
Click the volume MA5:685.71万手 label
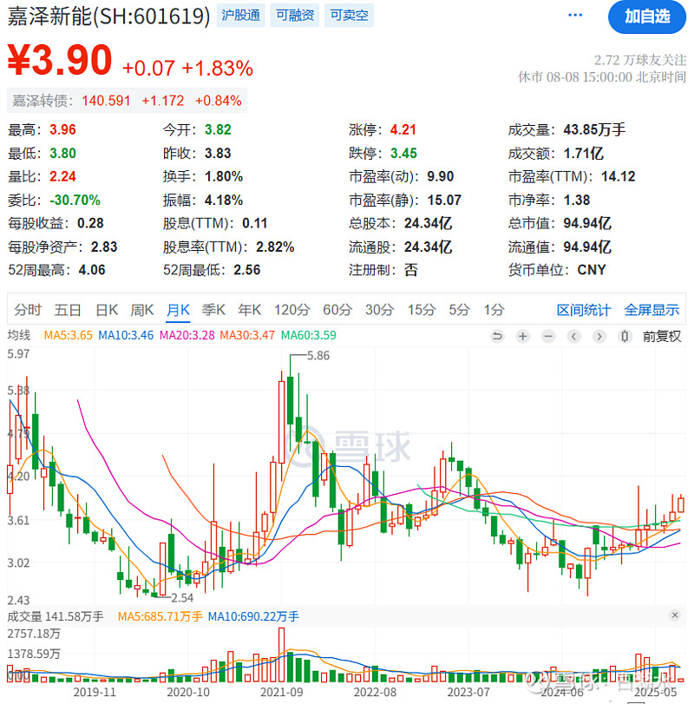tap(160, 616)
